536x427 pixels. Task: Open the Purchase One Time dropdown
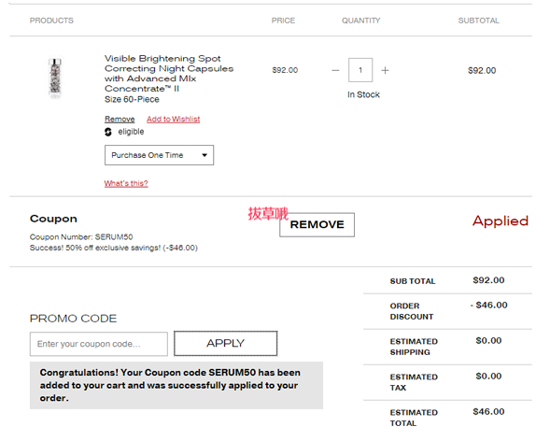click(159, 155)
